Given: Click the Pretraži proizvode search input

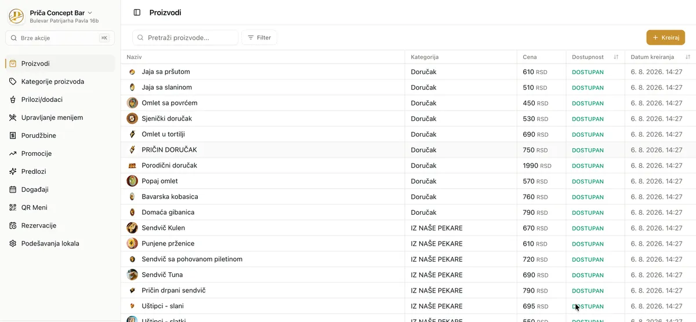Looking at the screenshot, I should [x=185, y=38].
